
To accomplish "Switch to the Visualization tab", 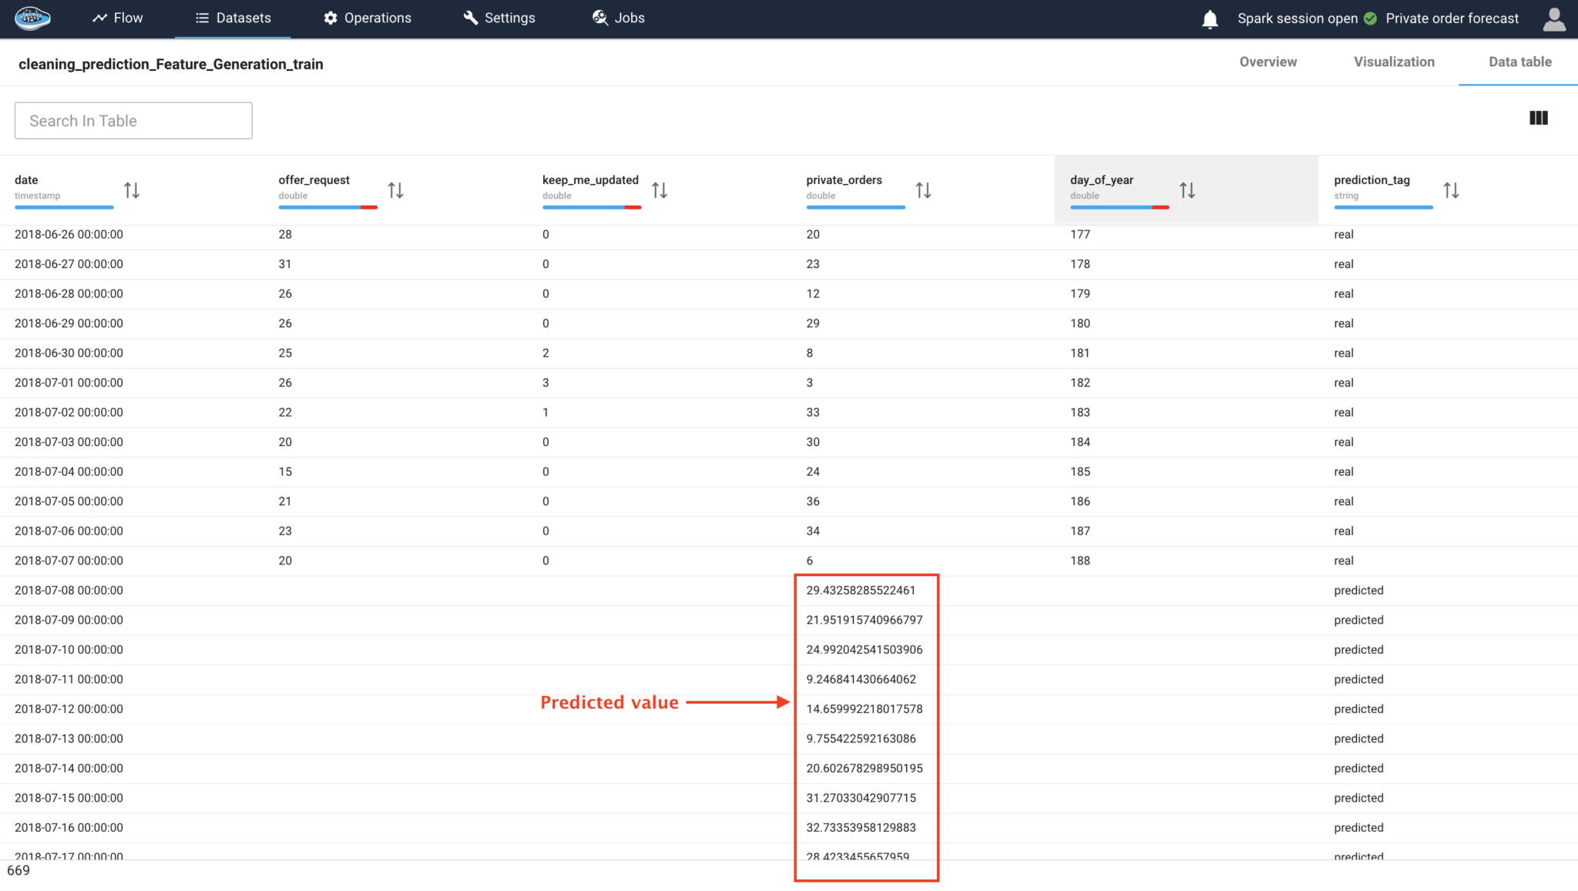I will (x=1393, y=62).
